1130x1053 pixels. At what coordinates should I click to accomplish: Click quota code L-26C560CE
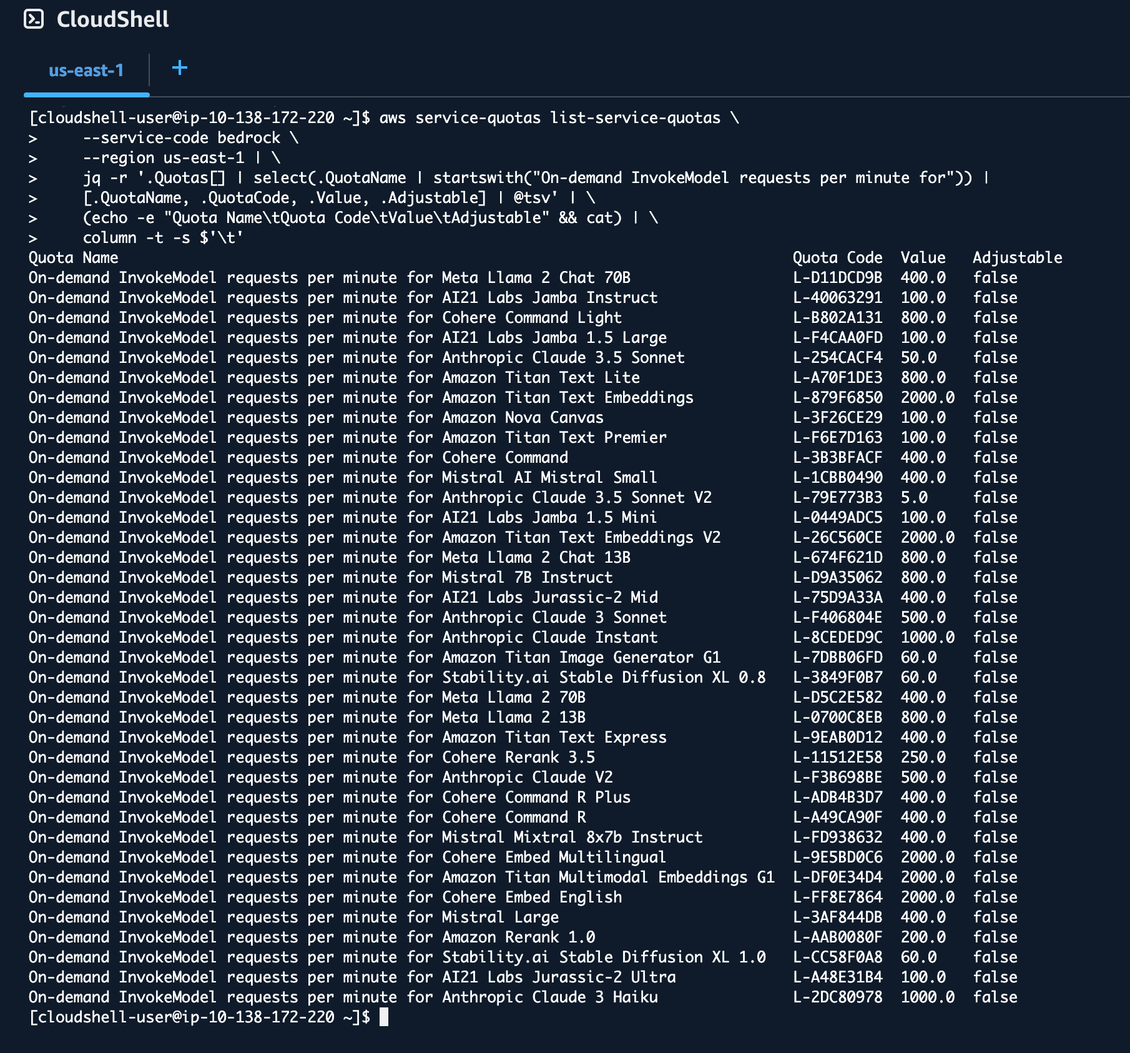tap(837, 537)
